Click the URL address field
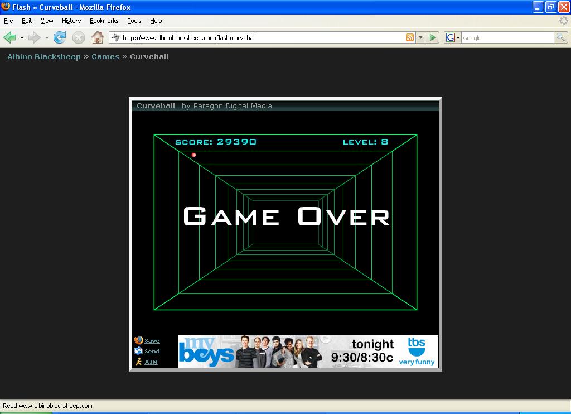Image resolution: width=571 pixels, height=414 pixels. (262, 37)
